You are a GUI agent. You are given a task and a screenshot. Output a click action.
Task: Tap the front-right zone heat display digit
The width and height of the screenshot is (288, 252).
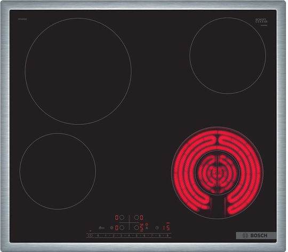(x=141, y=227)
